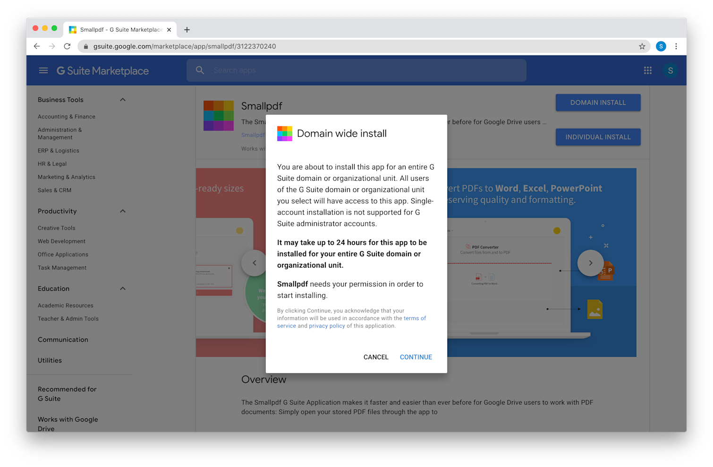This screenshot has height=467, width=713.
Task: Click the INDIVIDUAL INSTALL button
Action: point(598,137)
